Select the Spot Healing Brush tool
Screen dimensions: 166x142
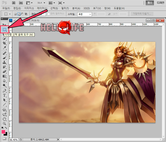4,53
